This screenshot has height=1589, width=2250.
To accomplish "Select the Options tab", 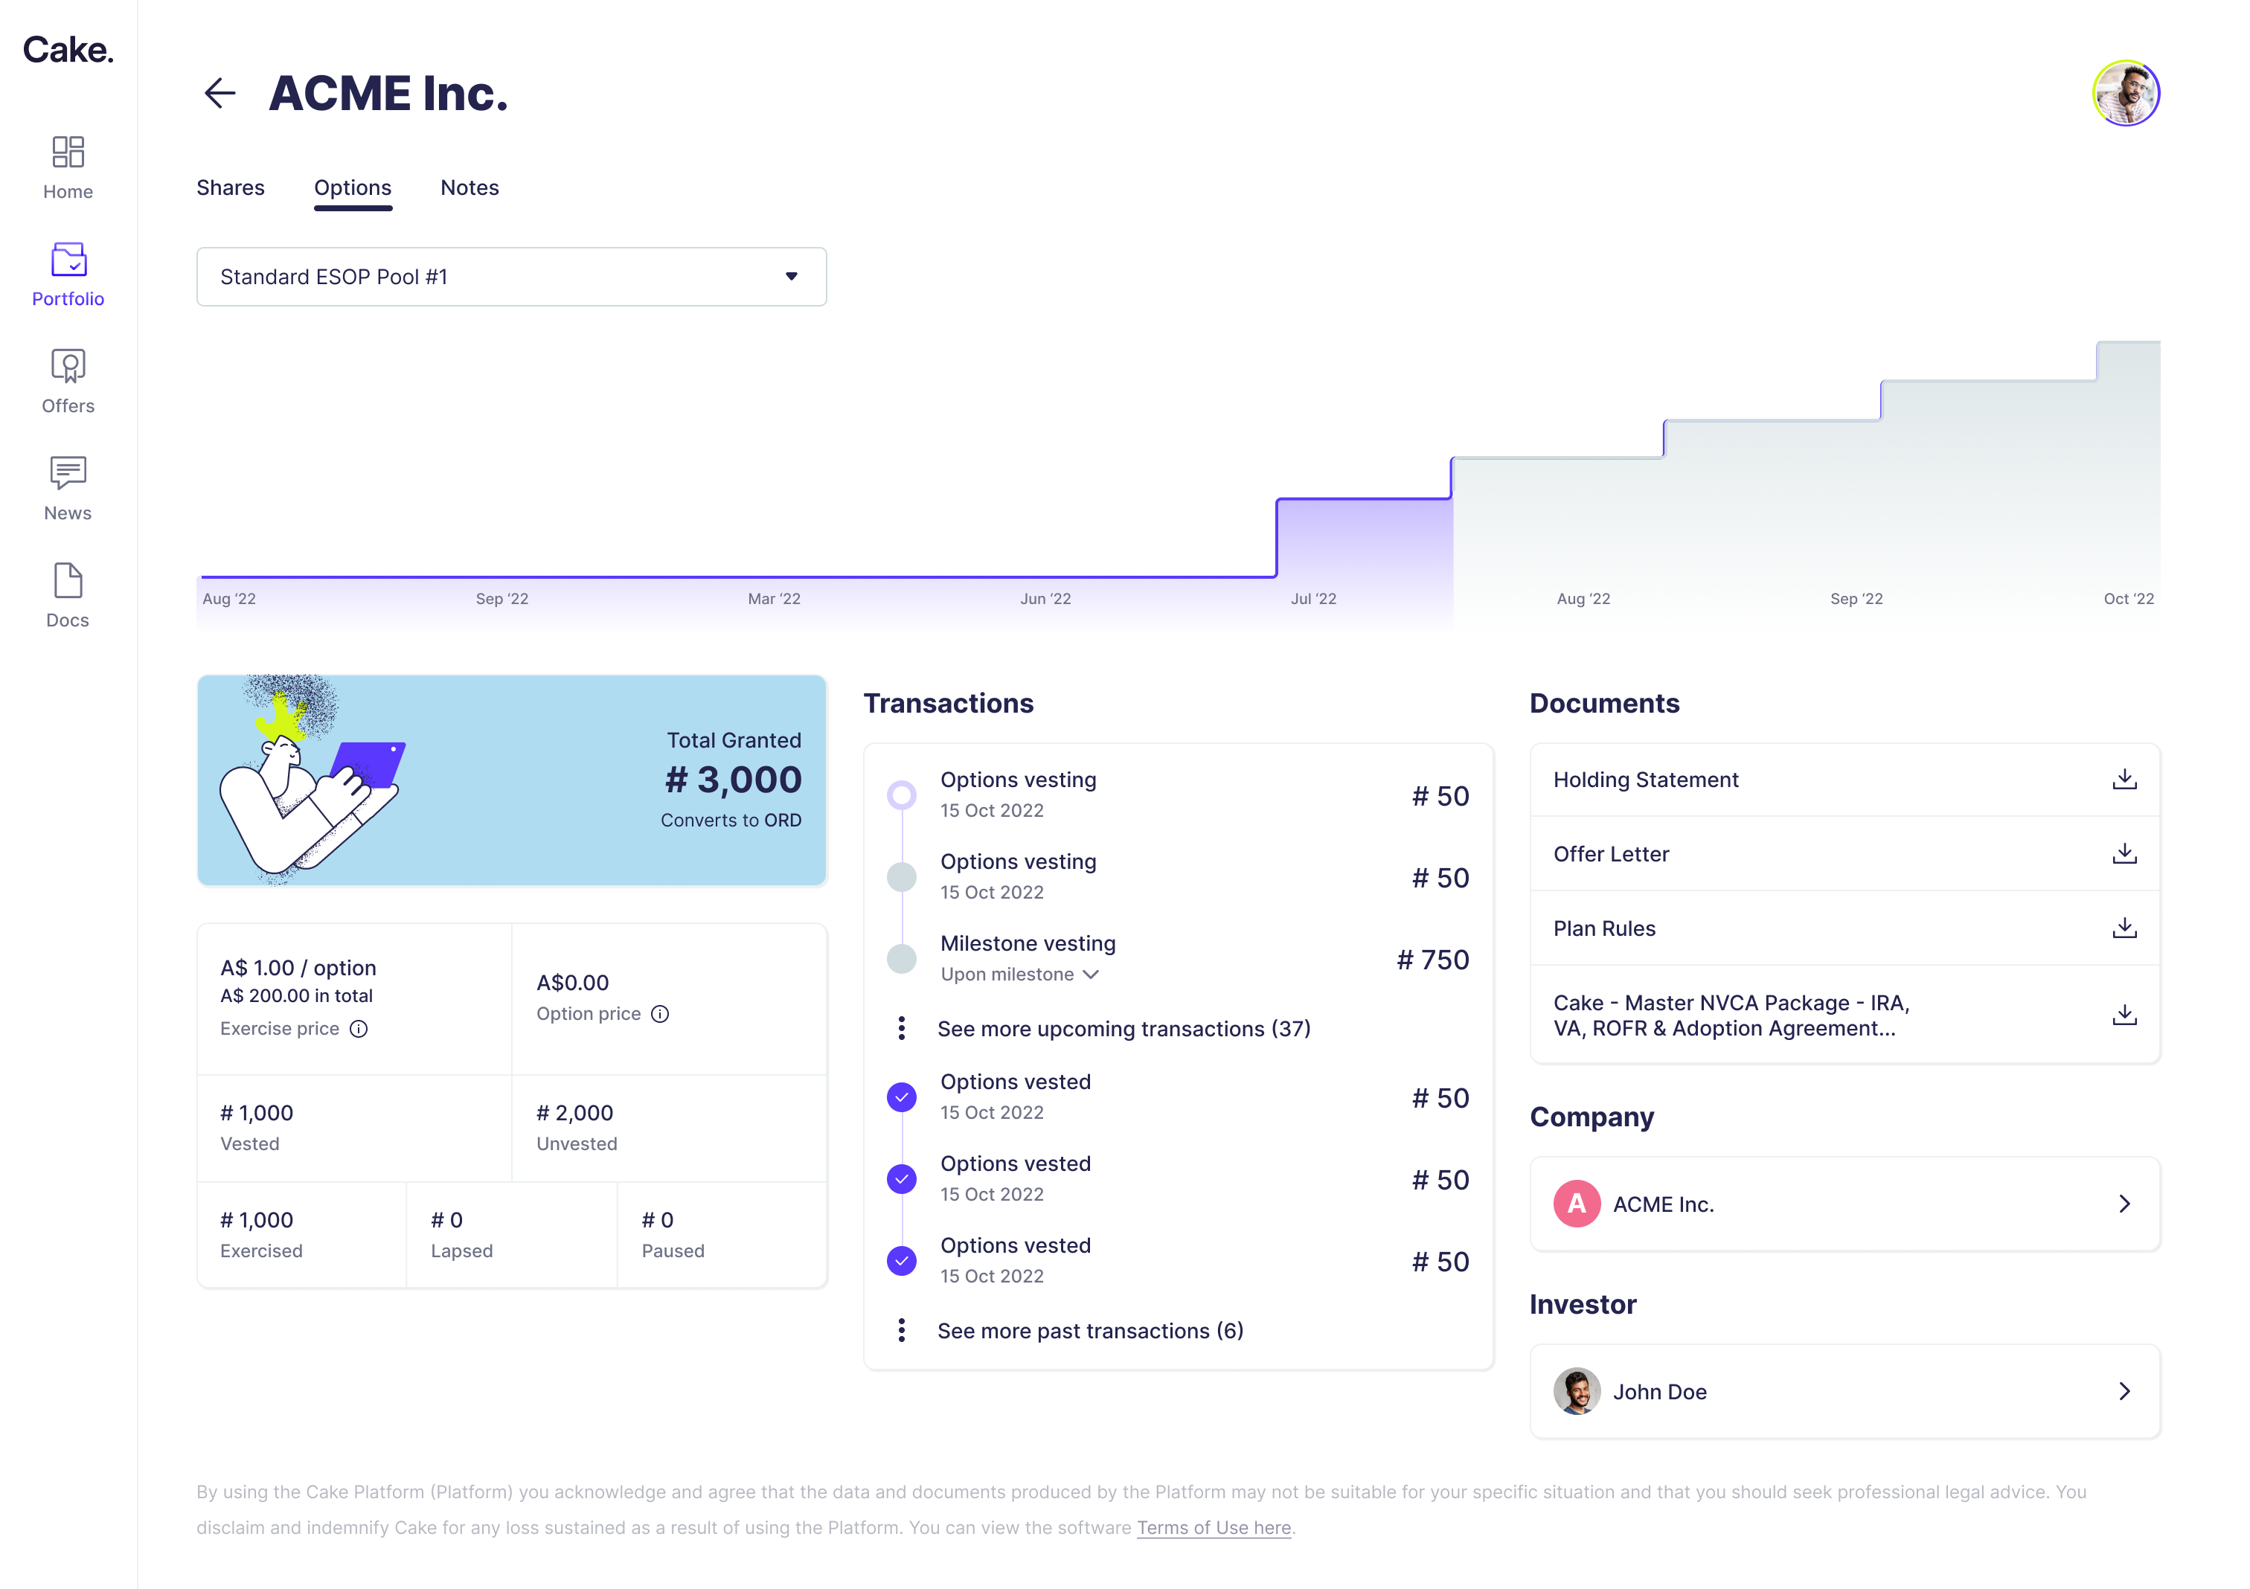I will [x=353, y=187].
